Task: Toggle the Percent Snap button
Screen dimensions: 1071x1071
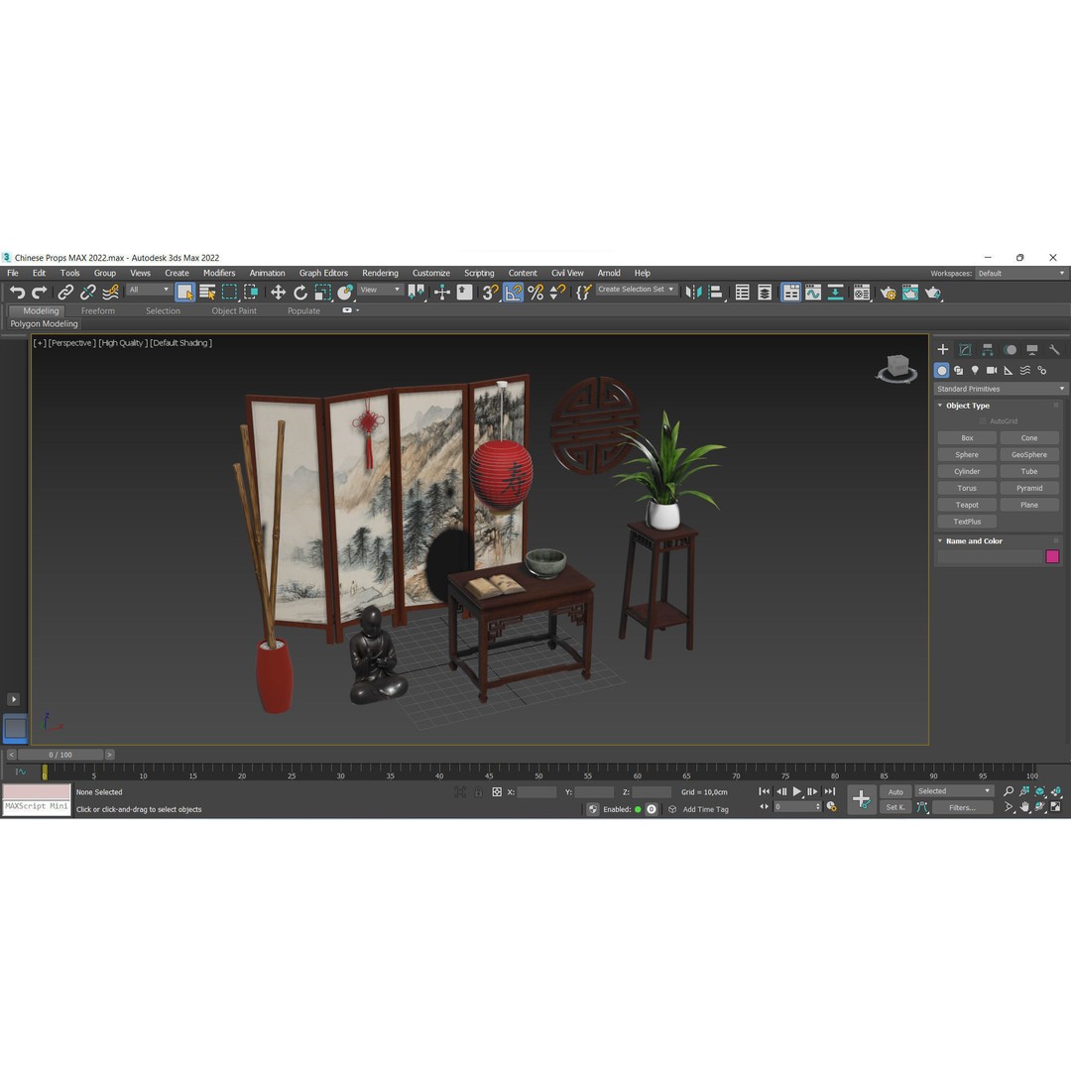Action: click(535, 293)
